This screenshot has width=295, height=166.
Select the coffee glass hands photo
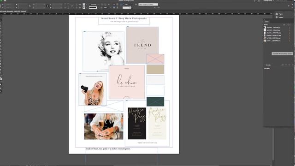(104, 126)
